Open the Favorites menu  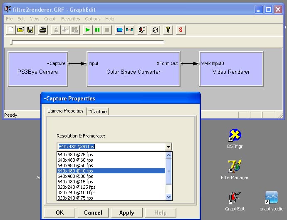click(70, 19)
